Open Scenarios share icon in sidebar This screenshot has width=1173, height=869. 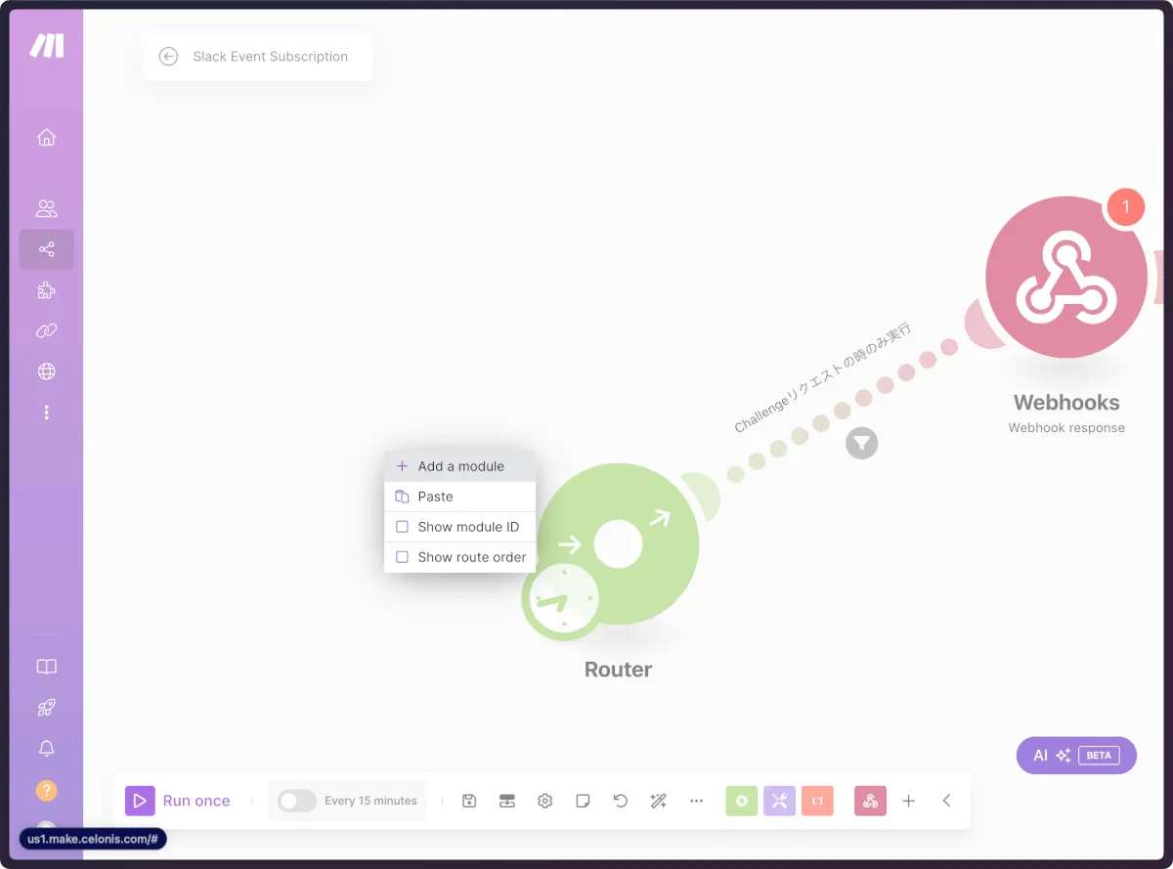[46, 249]
